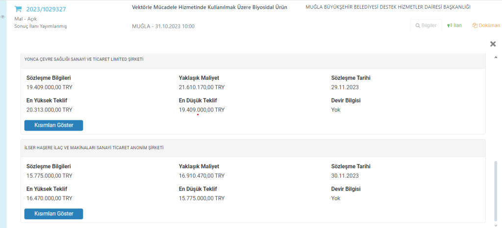Click the eye icon on left edge
Viewport: 502px width, 228px height.
2,17
